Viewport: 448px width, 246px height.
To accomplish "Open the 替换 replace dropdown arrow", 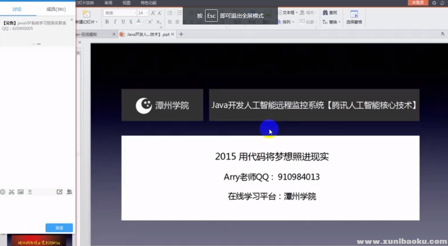I will tap(340, 22).
